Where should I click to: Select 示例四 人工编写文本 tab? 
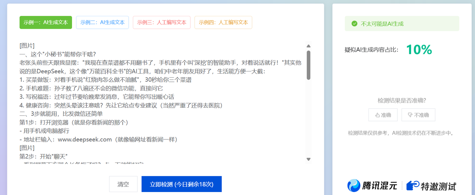[x=223, y=22]
